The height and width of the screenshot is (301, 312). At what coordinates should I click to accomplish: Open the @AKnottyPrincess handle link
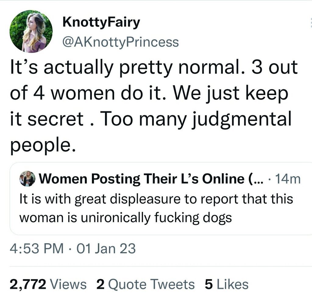pos(120,42)
